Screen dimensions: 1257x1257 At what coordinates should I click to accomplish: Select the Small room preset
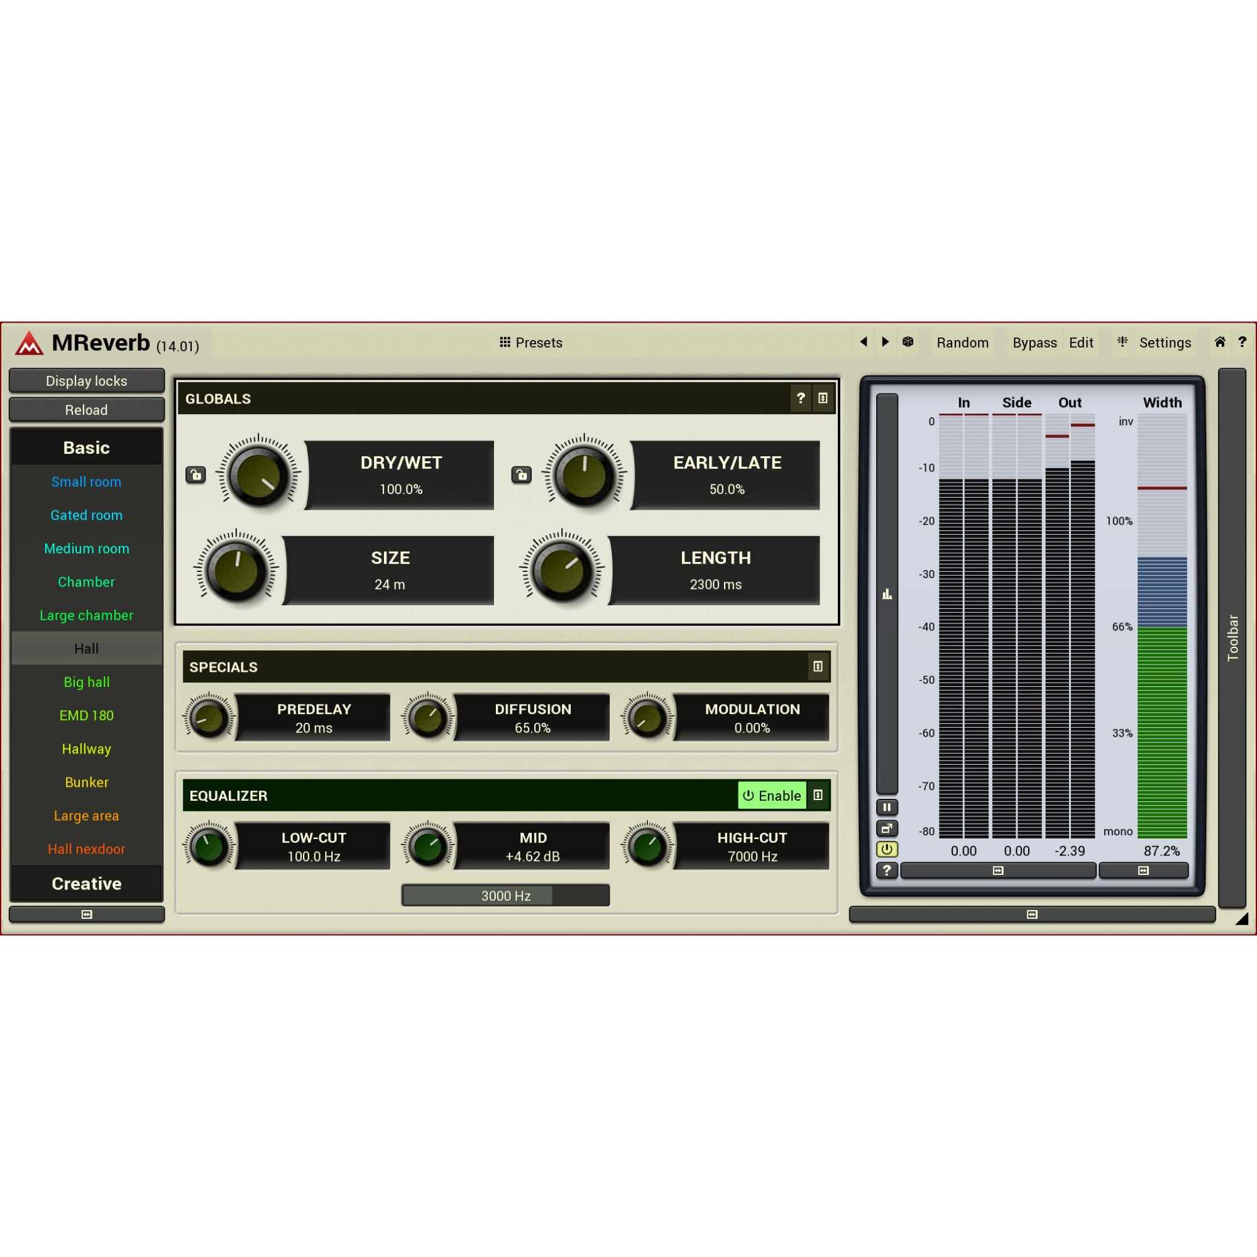point(87,481)
